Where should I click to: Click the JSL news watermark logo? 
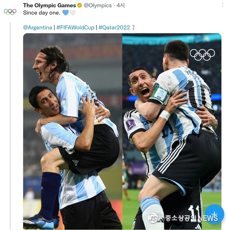pyautogui.click(x=156, y=218)
